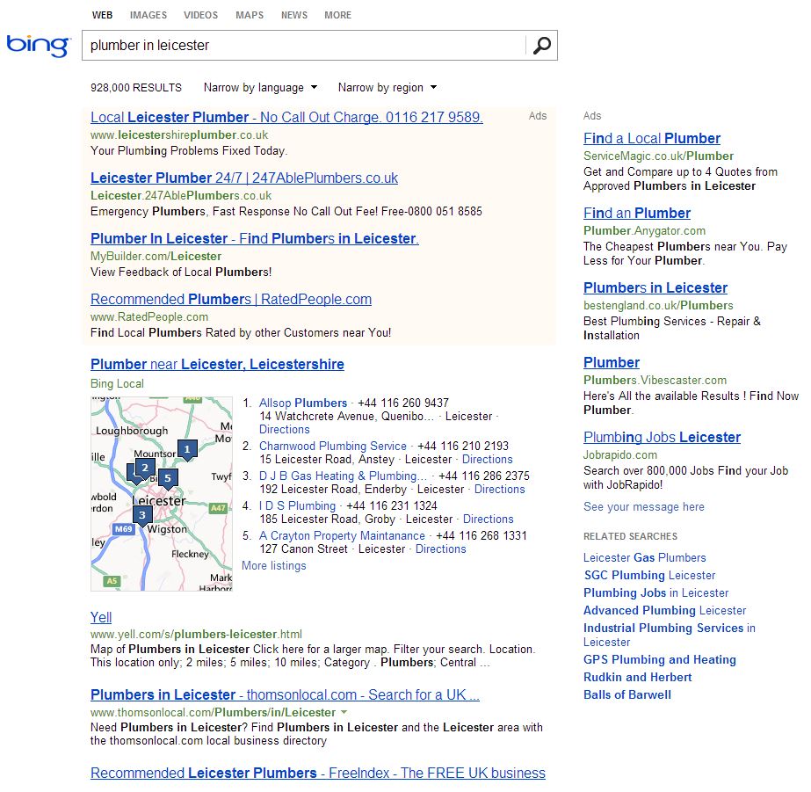Click green arrow beside thomsonlocal URL

click(344, 712)
